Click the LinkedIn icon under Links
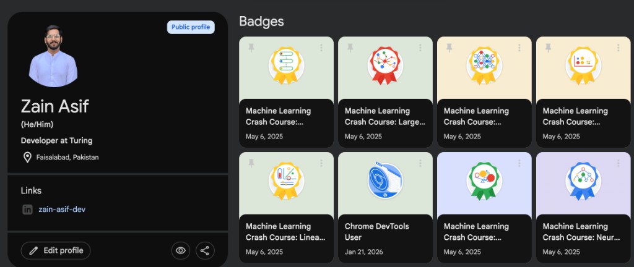 [x=27, y=210]
